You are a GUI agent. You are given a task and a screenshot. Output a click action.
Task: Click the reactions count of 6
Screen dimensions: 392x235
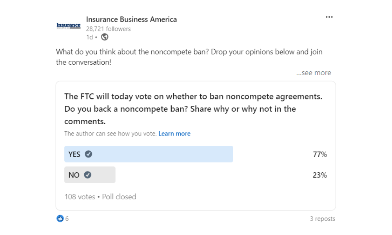[x=67, y=219]
